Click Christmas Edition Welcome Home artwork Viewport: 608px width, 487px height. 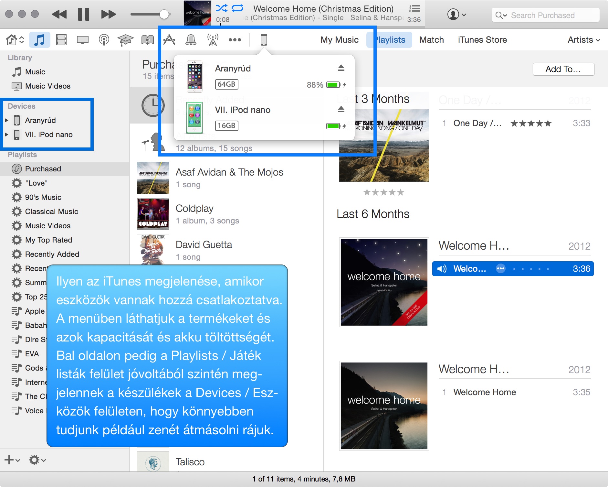(x=384, y=282)
